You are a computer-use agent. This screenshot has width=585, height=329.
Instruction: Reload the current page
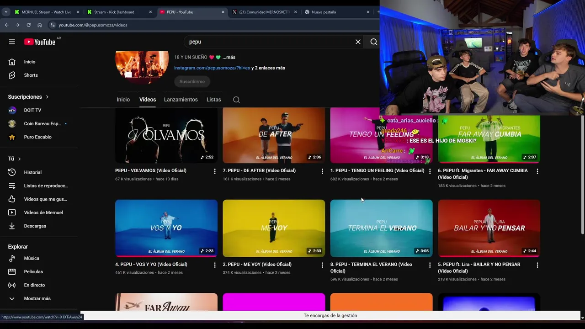(x=28, y=25)
